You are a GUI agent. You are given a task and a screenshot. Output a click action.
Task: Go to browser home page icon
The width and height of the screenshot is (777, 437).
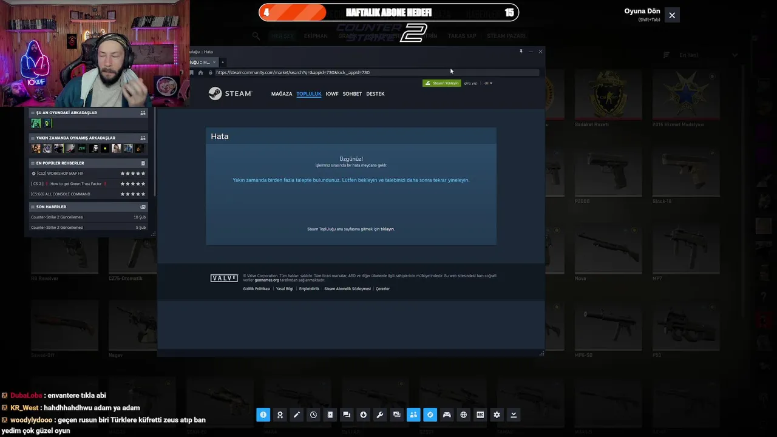(x=200, y=72)
